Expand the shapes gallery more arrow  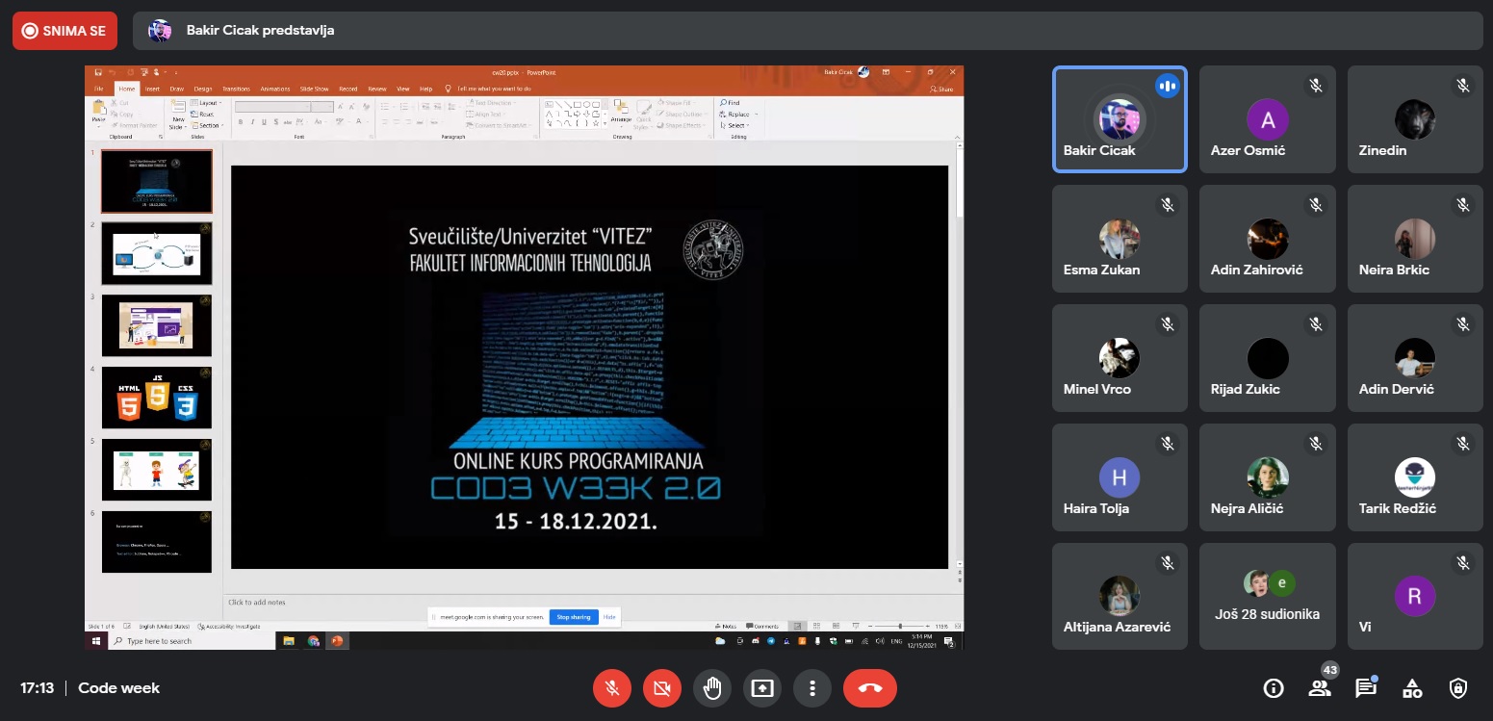point(605,124)
